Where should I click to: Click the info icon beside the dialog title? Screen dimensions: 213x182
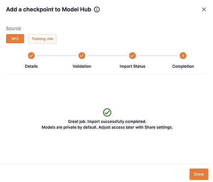tap(97, 10)
